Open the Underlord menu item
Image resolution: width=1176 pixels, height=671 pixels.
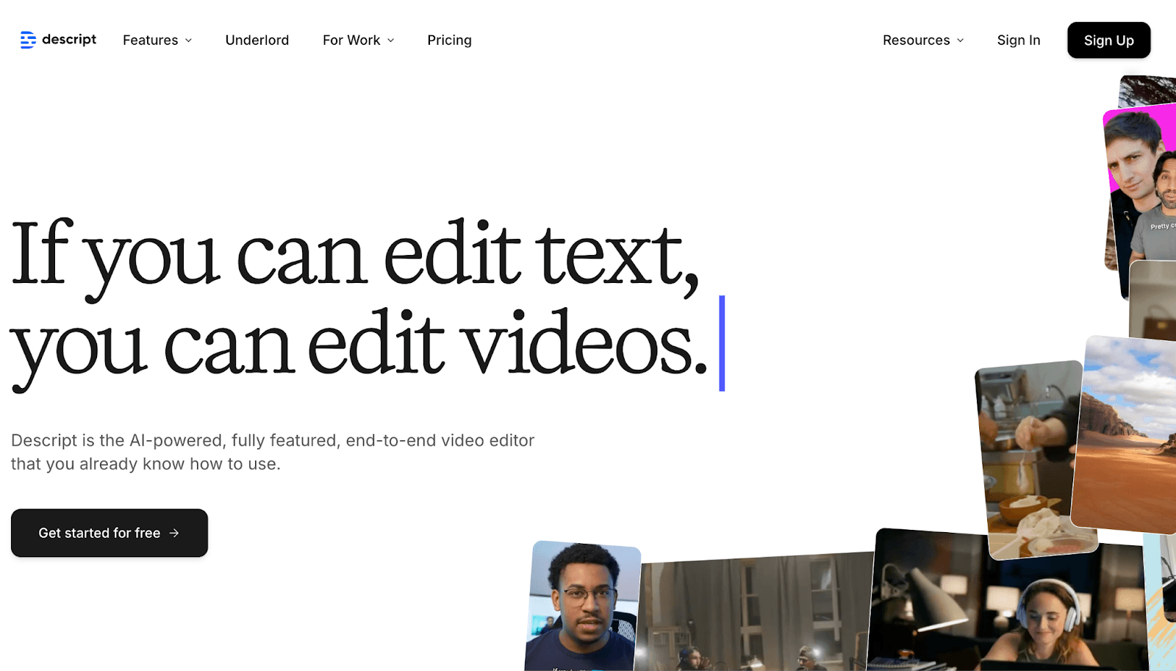[257, 40]
